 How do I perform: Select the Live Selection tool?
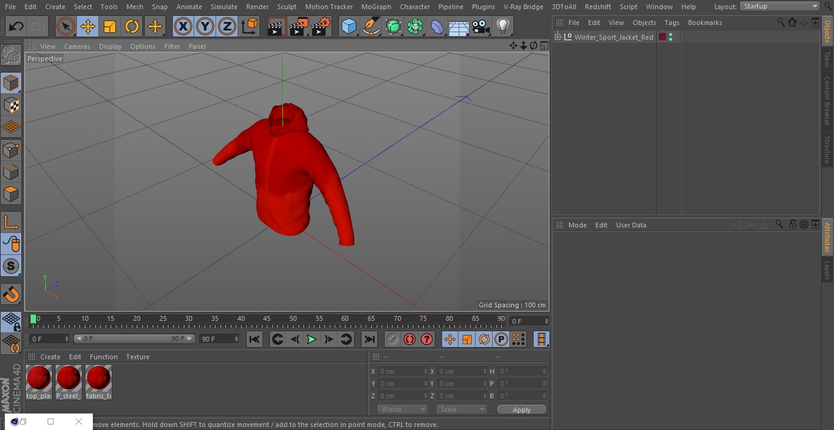(65, 27)
